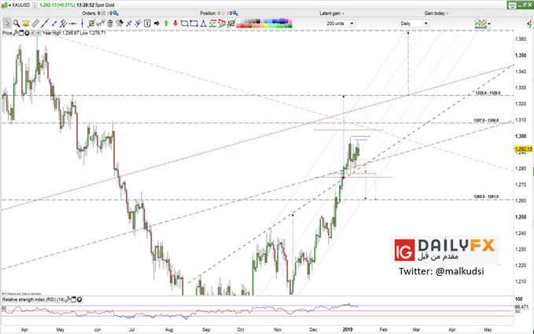Click the green up arrow on Price panel
Image resolution: width=534 pixels, height=334 pixels.
[x=39, y=33]
